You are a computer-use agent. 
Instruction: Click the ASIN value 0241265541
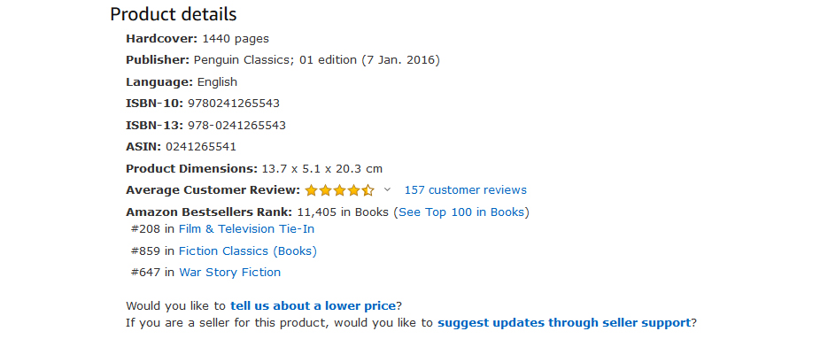tap(201, 147)
